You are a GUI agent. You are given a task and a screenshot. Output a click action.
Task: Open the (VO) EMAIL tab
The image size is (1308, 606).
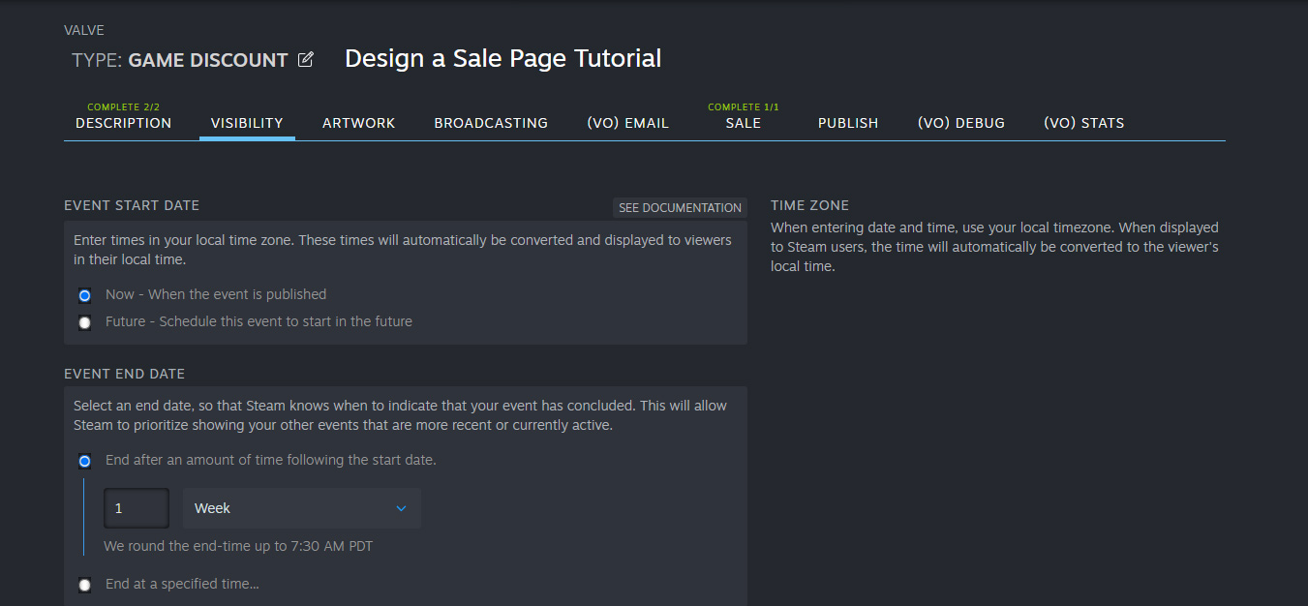tap(627, 122)
